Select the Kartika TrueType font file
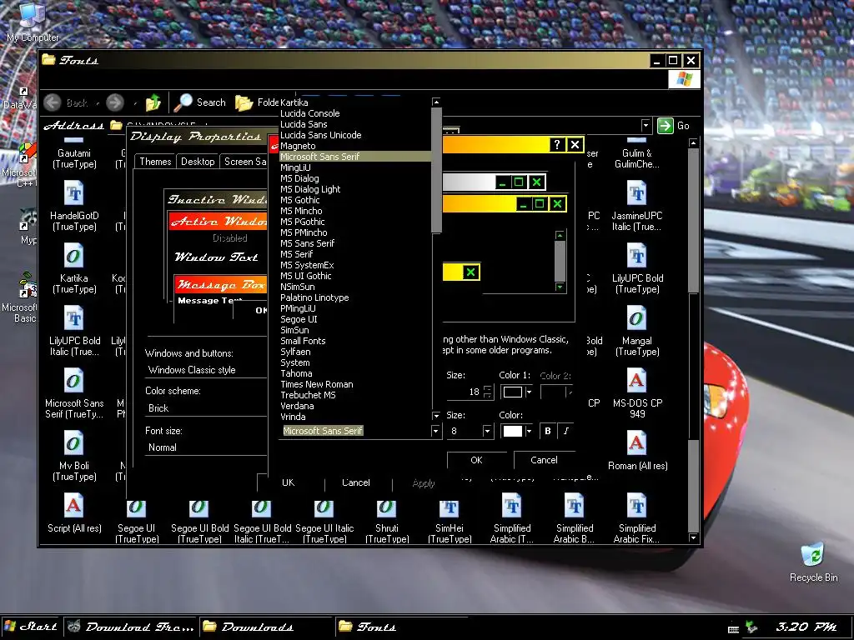Screen dimensions: 854x640 click(73, 269)
